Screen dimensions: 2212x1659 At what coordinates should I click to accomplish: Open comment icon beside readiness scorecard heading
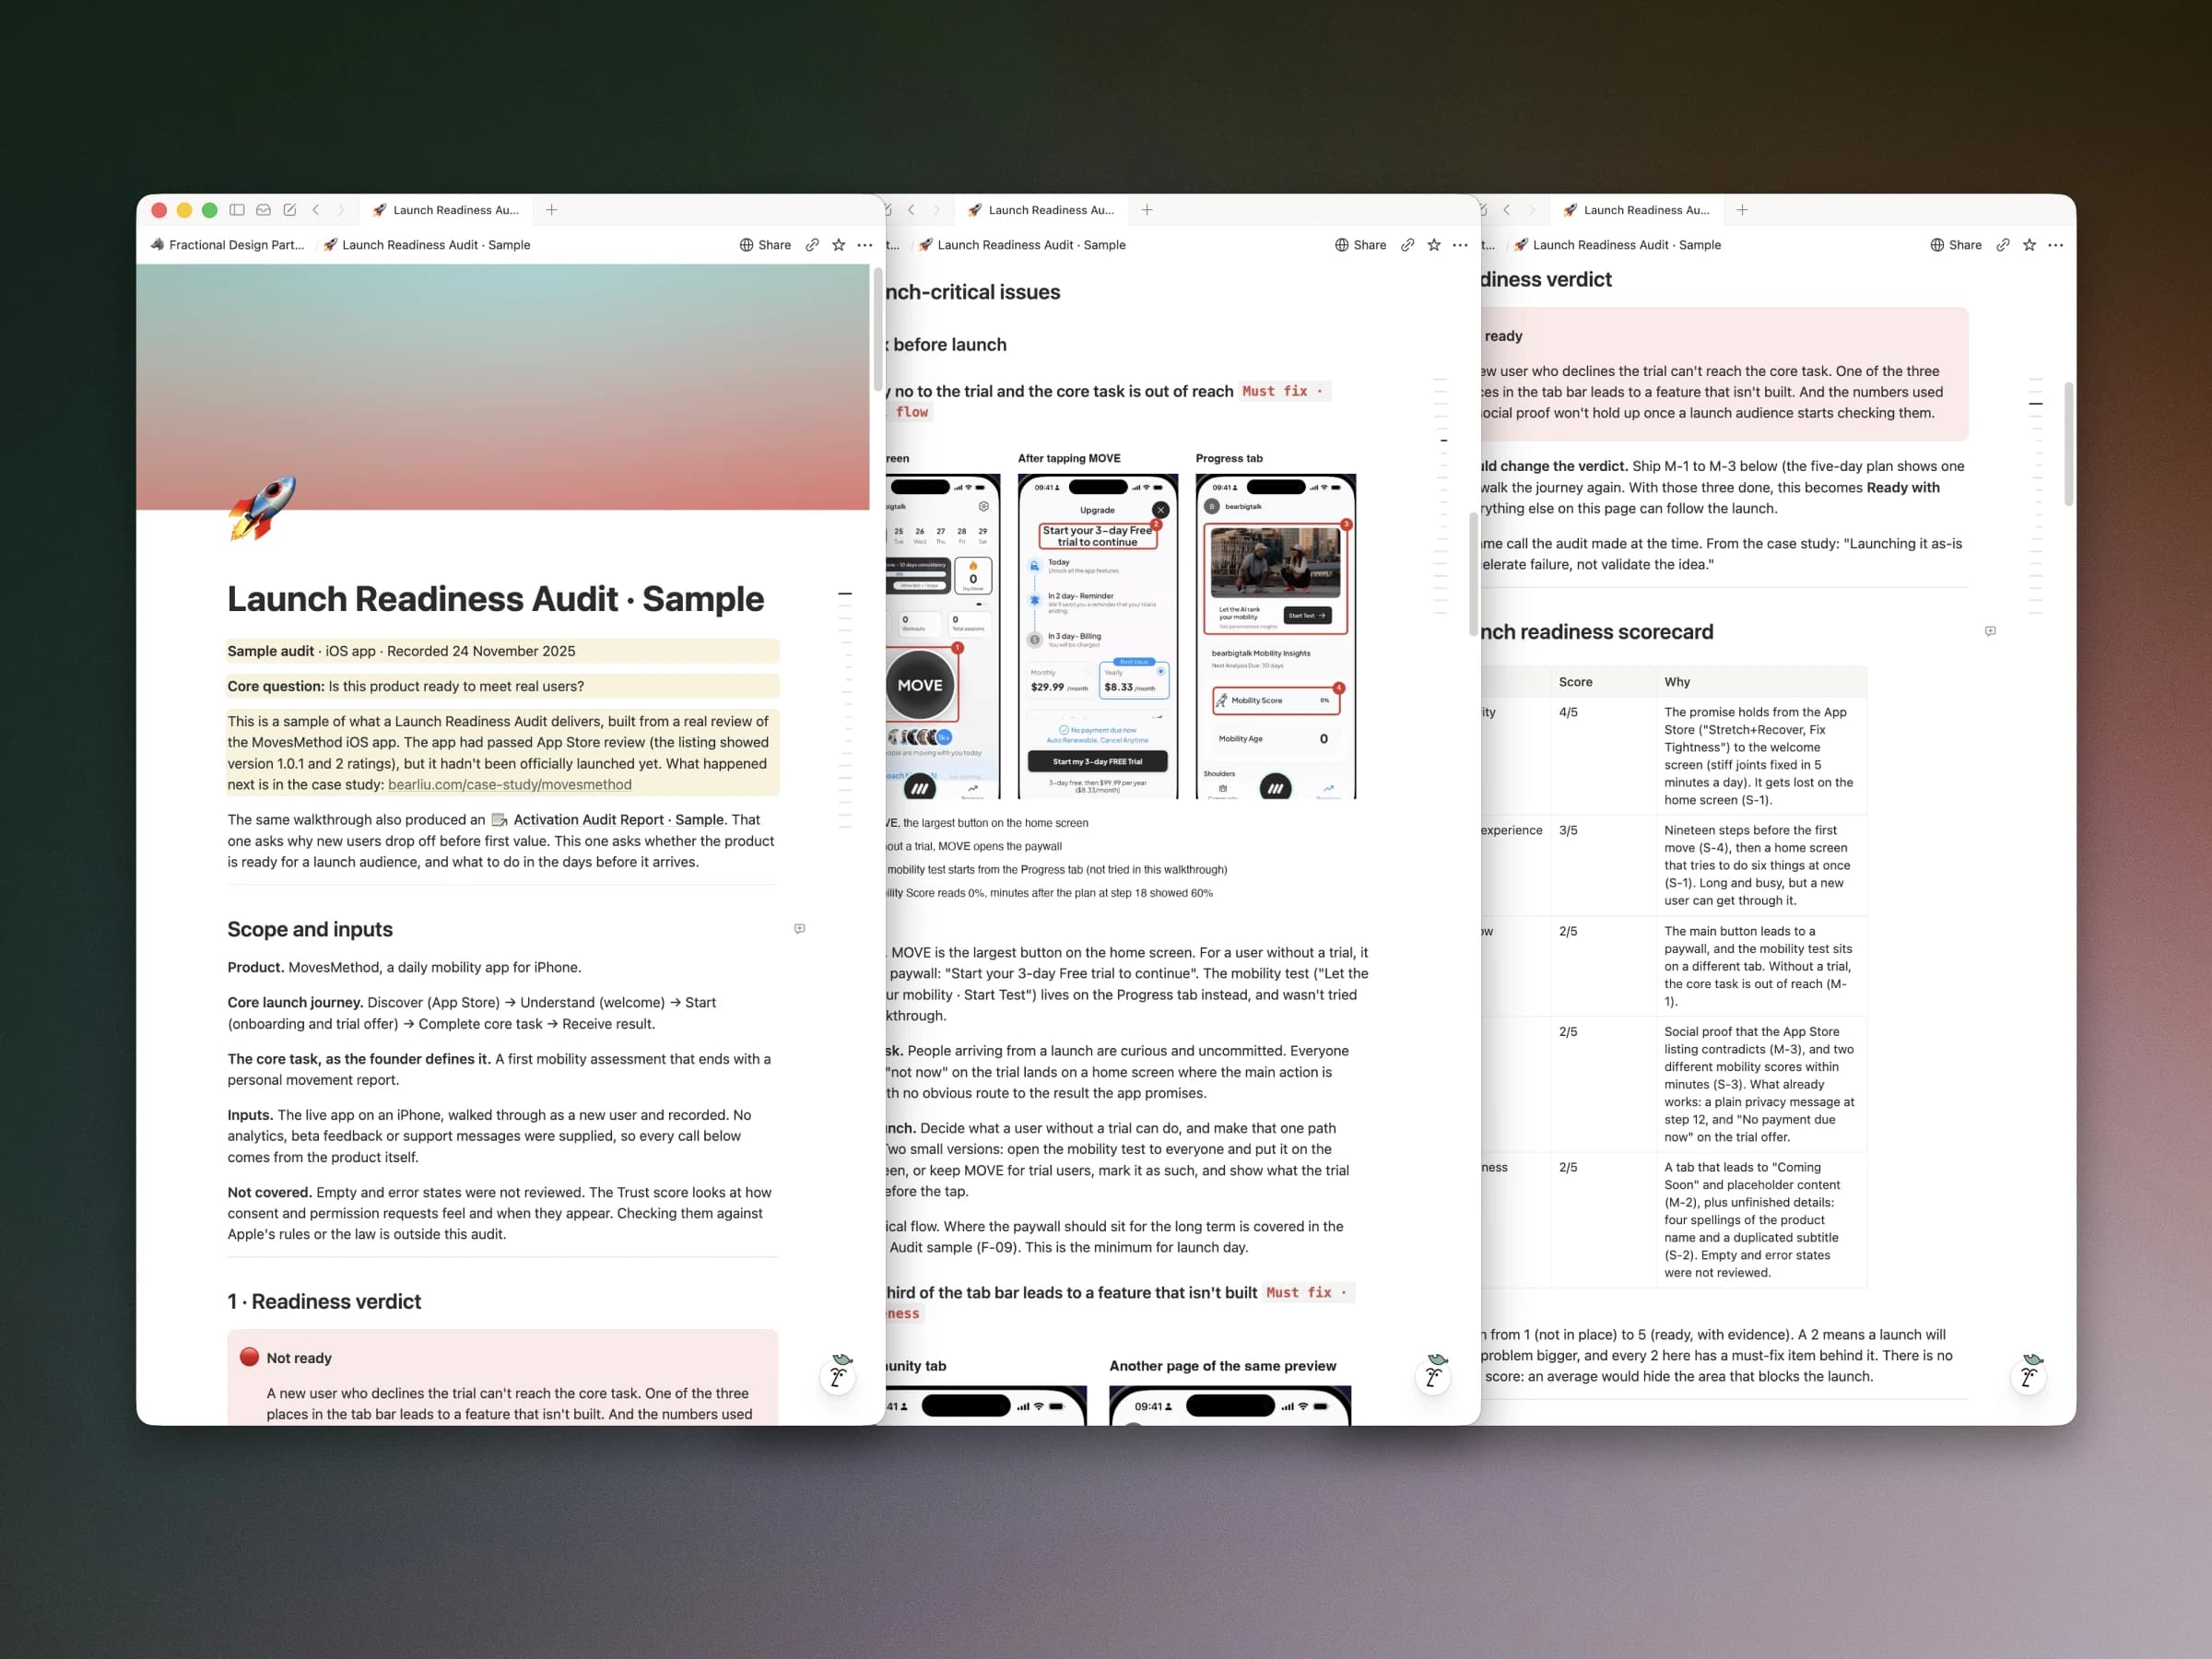coord(1990,632)
